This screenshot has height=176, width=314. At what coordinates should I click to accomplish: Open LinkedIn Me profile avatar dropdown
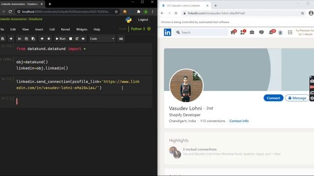[x=280, y=33]
